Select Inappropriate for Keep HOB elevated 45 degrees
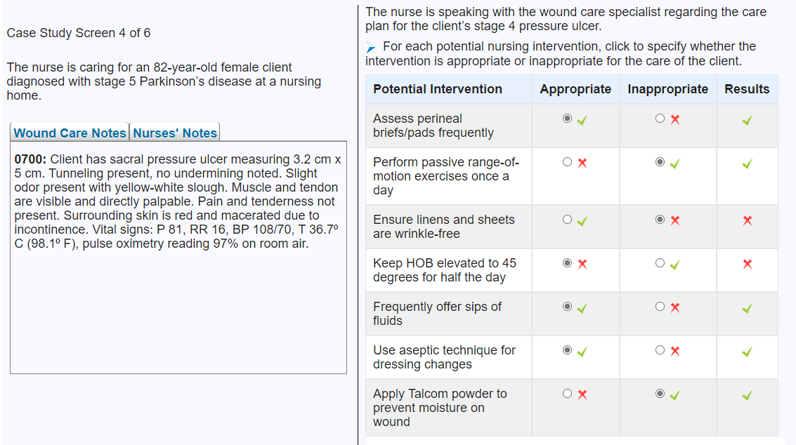The image size is (796, 445). 660,263
